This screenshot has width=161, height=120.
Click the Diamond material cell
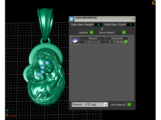(x=117, y=38)
